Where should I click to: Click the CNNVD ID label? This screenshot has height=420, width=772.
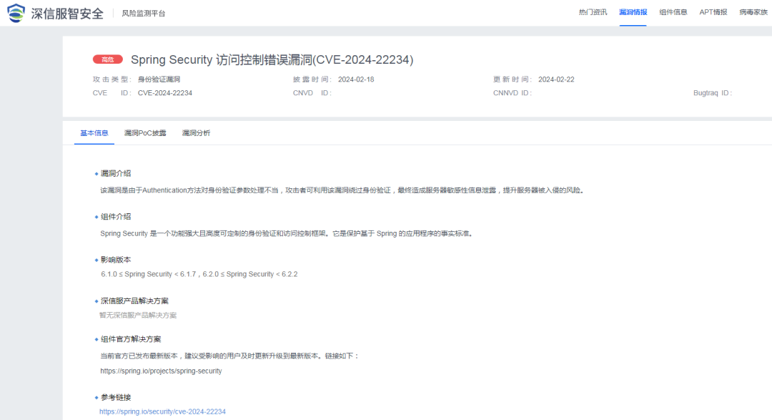tap(513, 93)
